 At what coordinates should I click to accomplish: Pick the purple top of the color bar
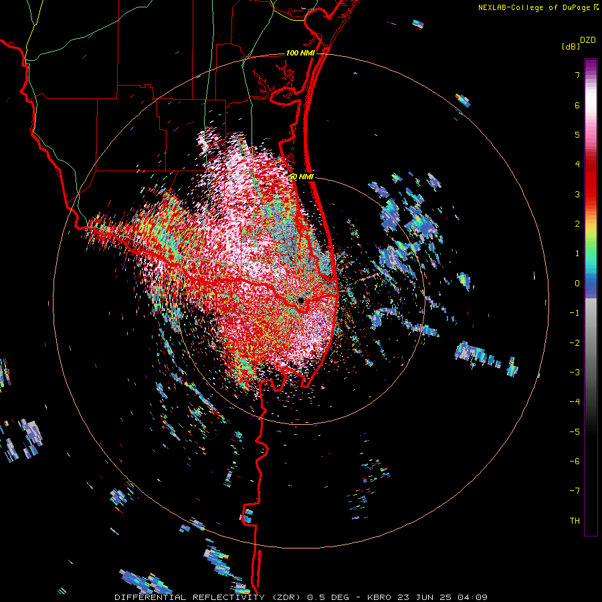(x=591, y=66)
